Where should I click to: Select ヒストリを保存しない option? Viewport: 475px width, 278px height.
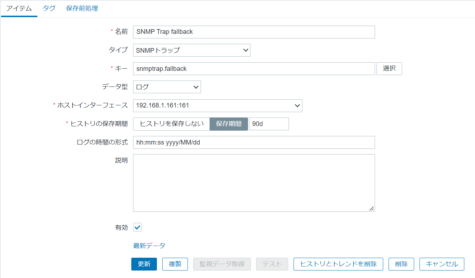click(x=171, y=124)
